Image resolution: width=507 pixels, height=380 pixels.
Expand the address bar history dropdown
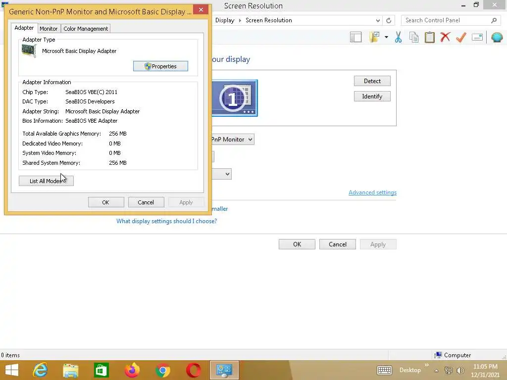(x=378, y=20)
